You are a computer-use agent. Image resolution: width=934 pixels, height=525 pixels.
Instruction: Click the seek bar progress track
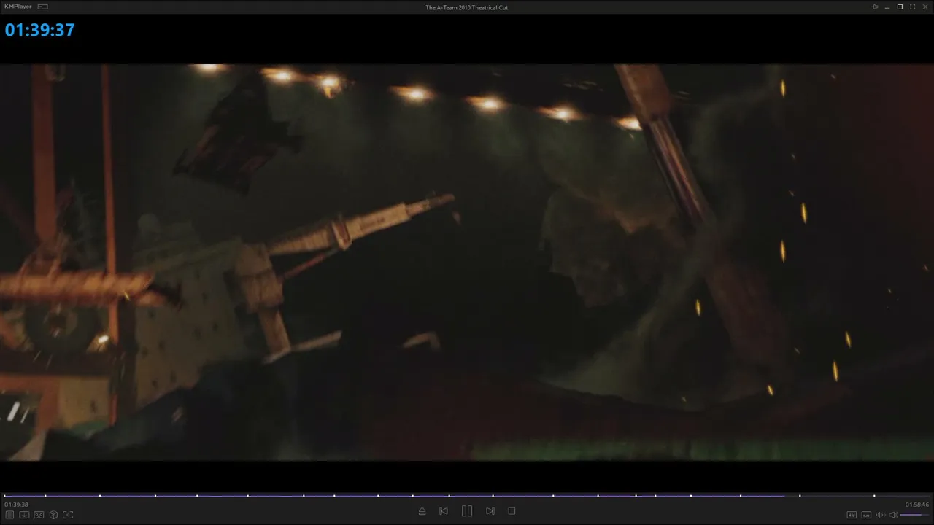(467, 496)
